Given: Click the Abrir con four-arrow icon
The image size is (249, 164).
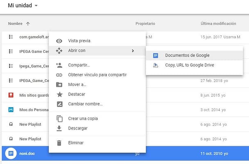Looking at the screenshot, I should point(59,51).
